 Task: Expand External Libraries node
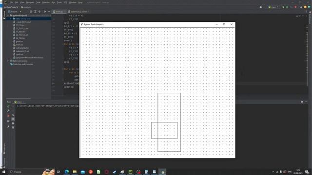click(8, 61)
